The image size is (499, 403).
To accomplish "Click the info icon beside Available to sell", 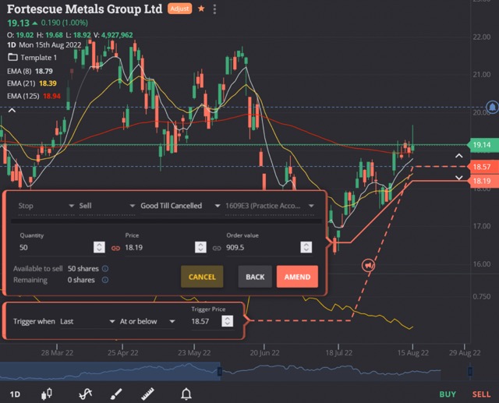I will pos(105,268).
